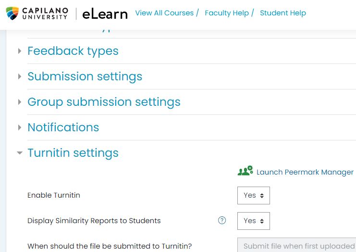Expand the Group submission settings arrow

[20, 102]
